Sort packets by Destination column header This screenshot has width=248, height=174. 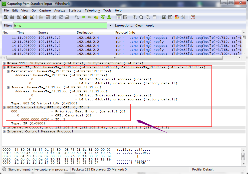tap(95, 33)
